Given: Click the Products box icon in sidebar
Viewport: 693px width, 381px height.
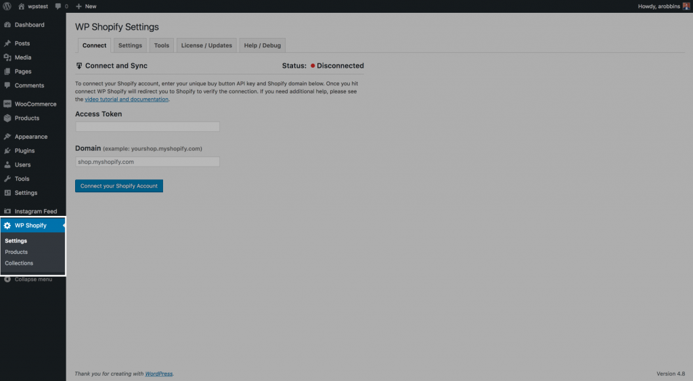Looking at the screenshot, I should [7, 118].
